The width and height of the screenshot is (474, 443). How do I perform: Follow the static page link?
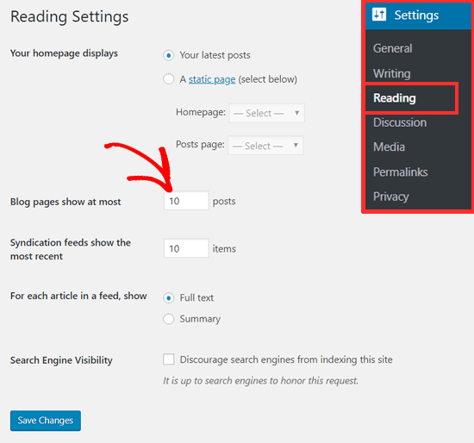pos(212,79)
